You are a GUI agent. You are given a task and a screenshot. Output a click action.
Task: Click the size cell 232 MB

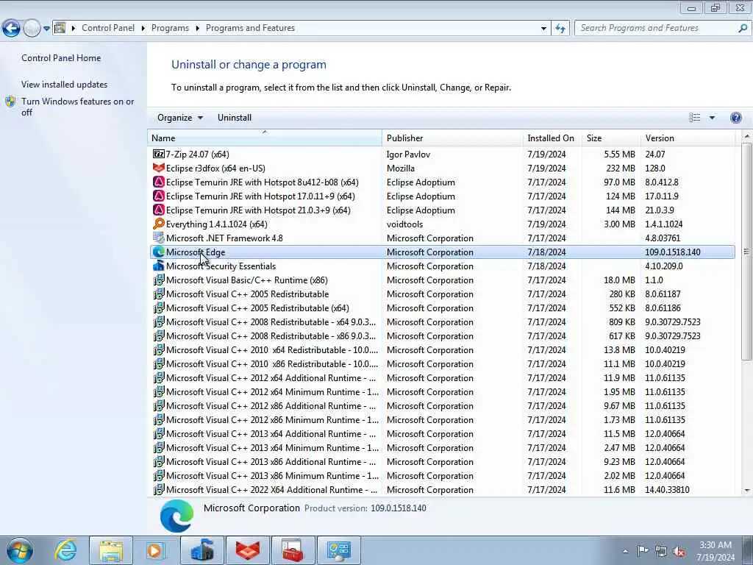pyautogui.click(x=621, y=168)
